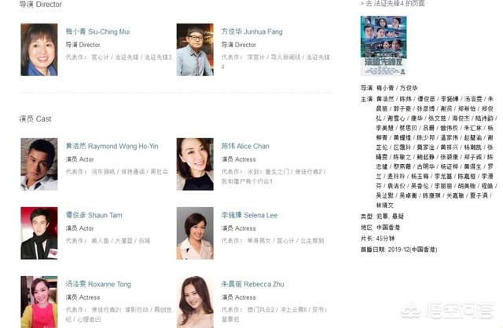Open Alice Chan actress page

click(245, 146)
